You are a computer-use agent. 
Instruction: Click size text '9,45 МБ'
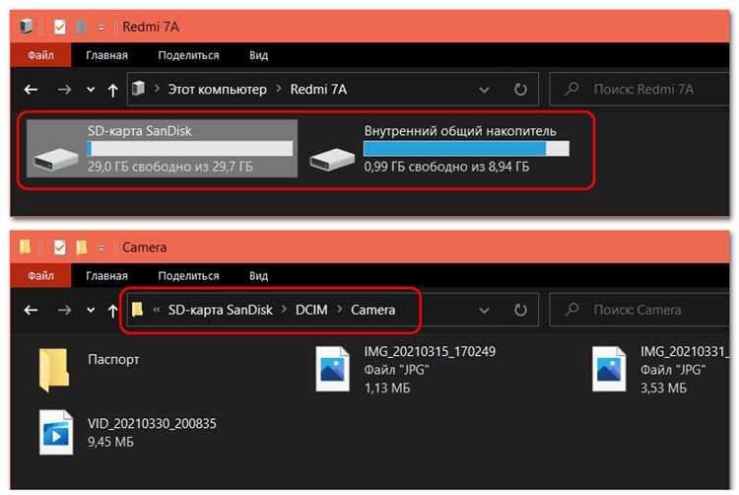(x=110, y=442)
